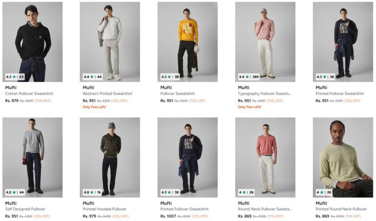Screen dimensions: 376x221
Task: Click the Abstract Printed Sweatshirt title
Action: tap(107, 94)
